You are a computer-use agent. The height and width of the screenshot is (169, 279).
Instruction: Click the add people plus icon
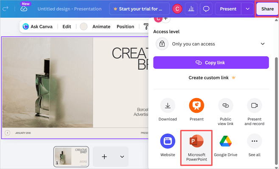[x=166, y=19]
